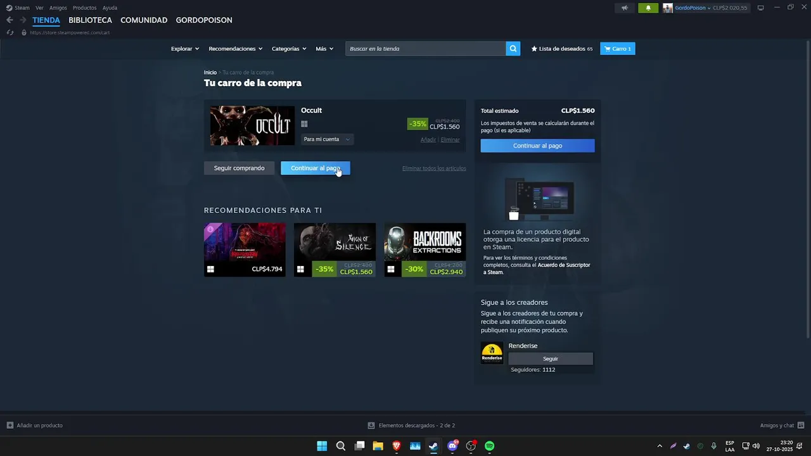The width and height of the screenshot is (811, 456).
Task: Click the Añadir un producto plus icon
Action: coord(10,425)
